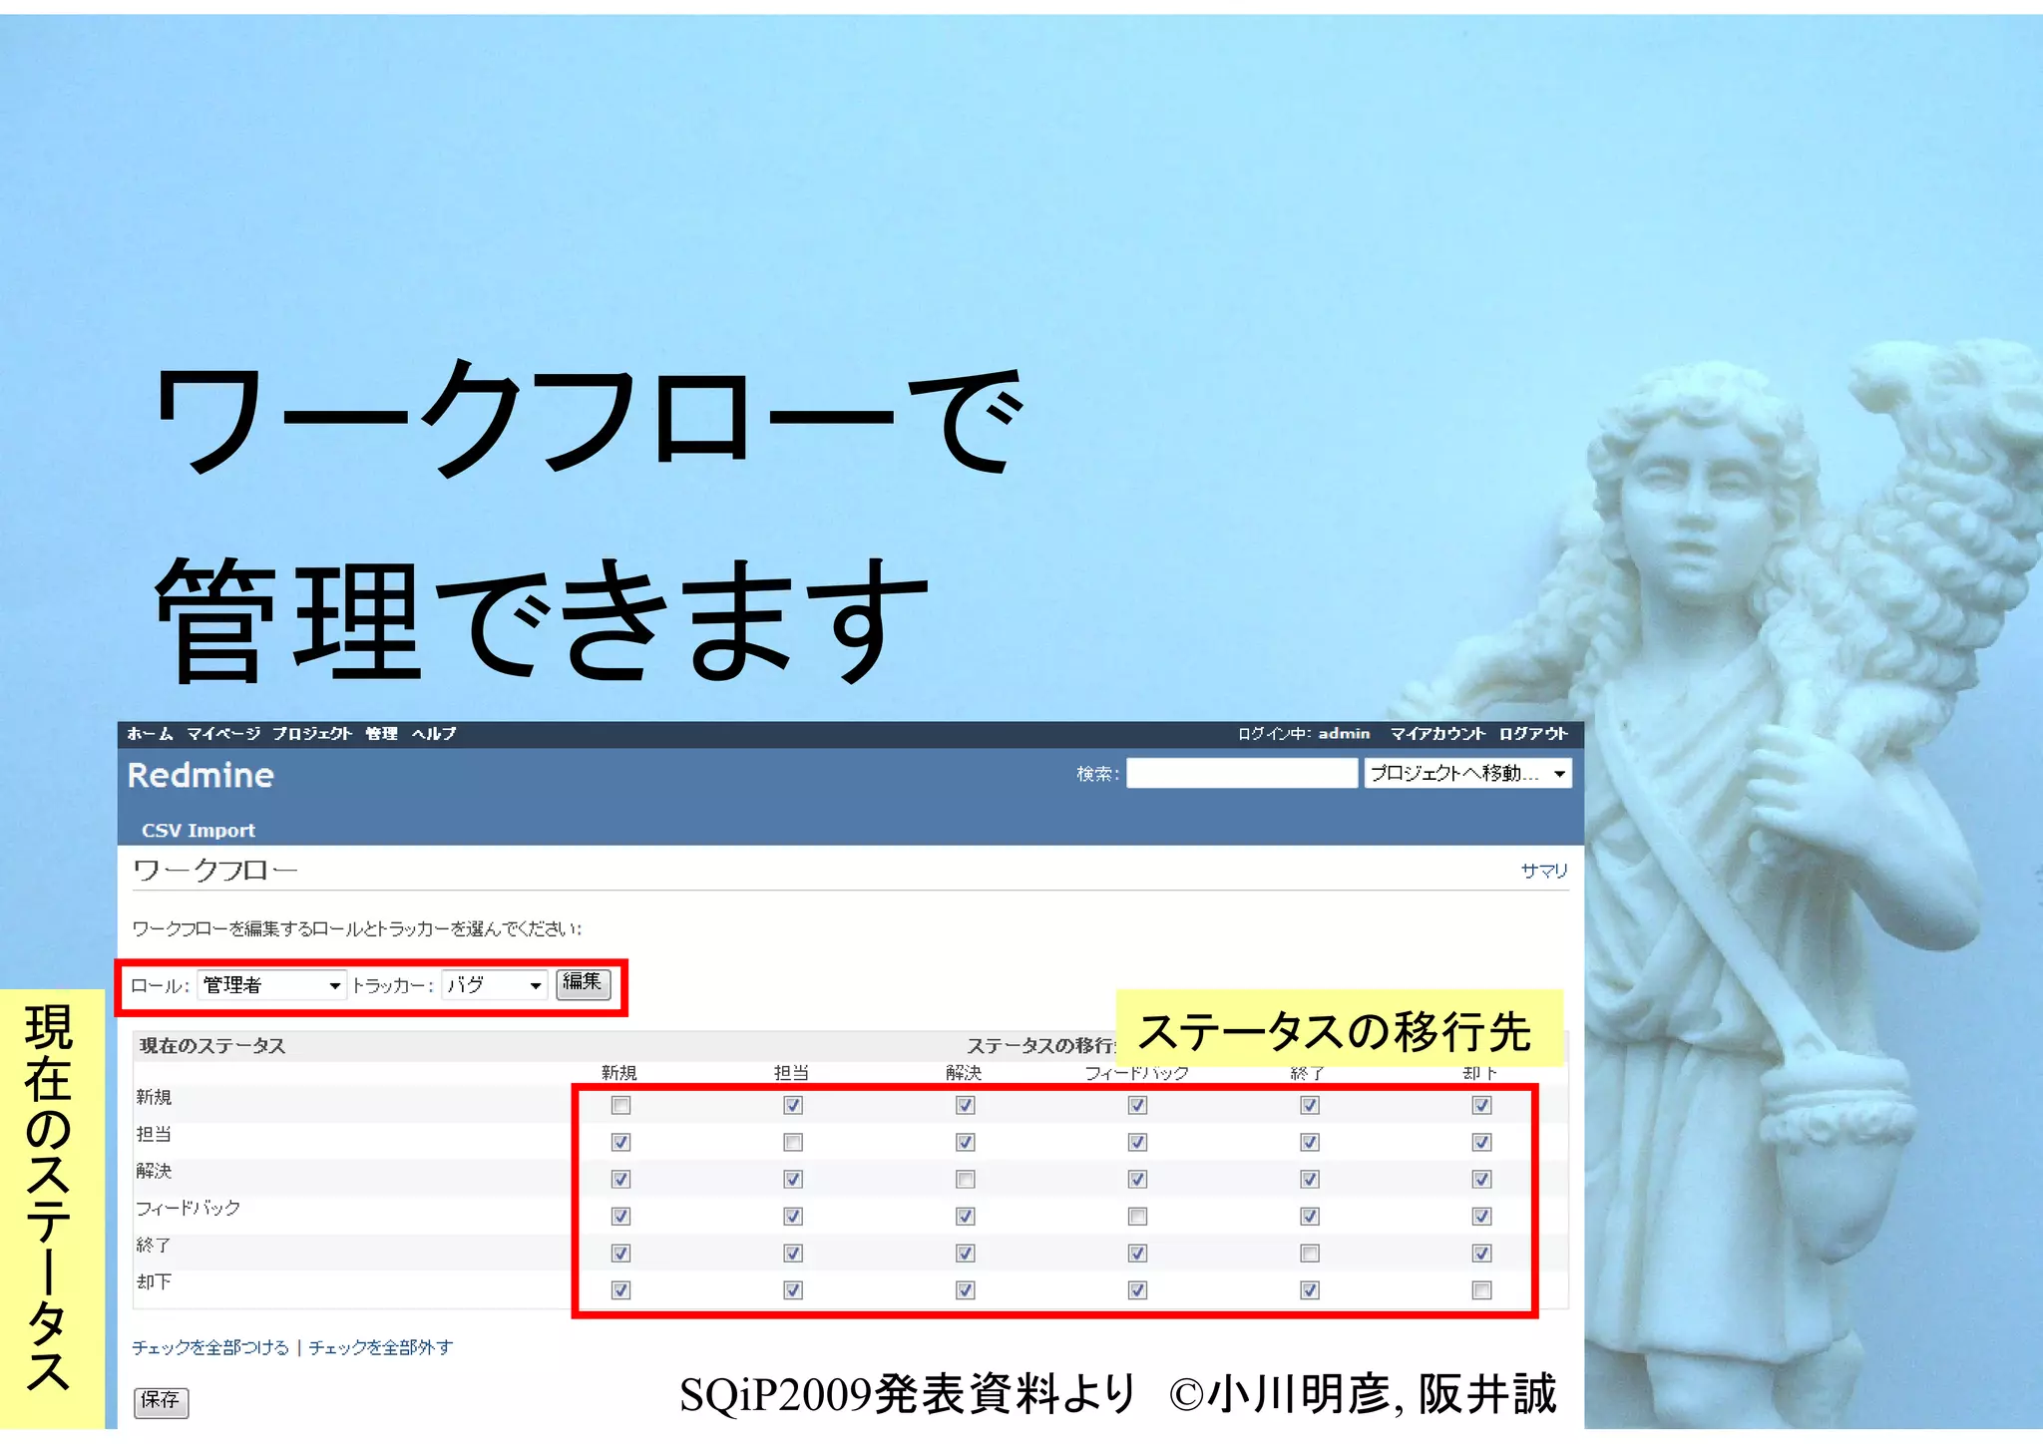Click チェックを全部つける link
The width and height of the screenshot is (2043, 1444).
coord(210,1347)
